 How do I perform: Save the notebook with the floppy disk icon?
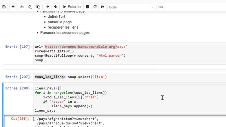click(x=4, y=7)
